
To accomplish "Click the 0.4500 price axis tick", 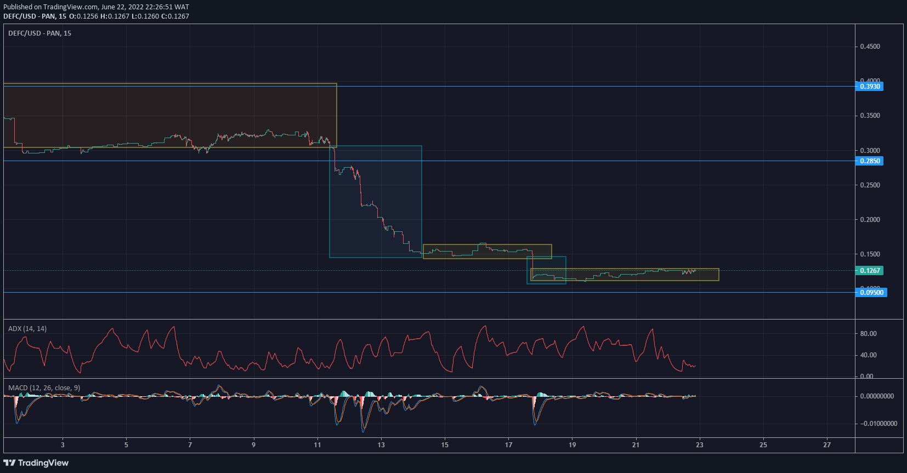I will click(x=870, y=47).
